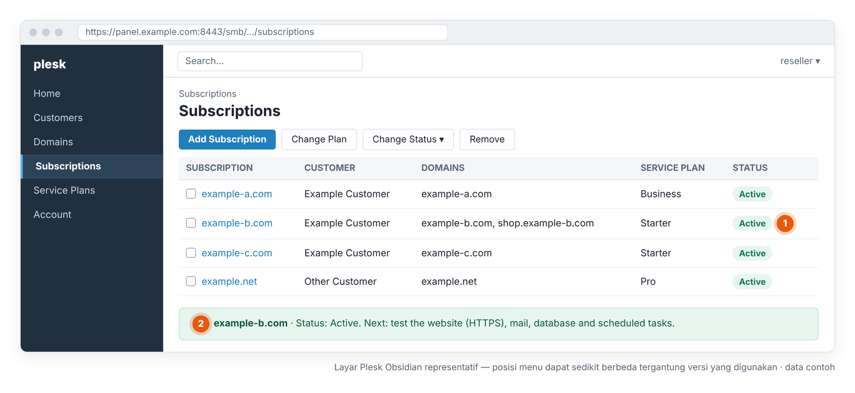855x393 pixels.
Task: Click the Active badge for example.net
Action: (752, 282)
